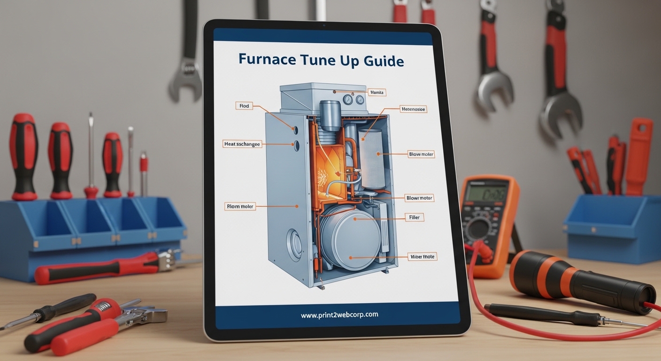
Task: Open the www.print2webcorp.com link
Action: [x=339, y=315]
